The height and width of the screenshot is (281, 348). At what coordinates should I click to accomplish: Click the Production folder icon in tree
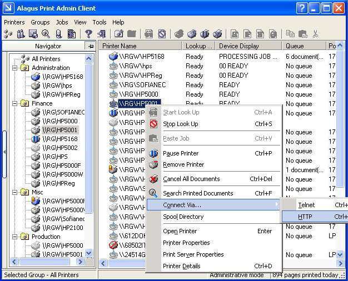25,237
